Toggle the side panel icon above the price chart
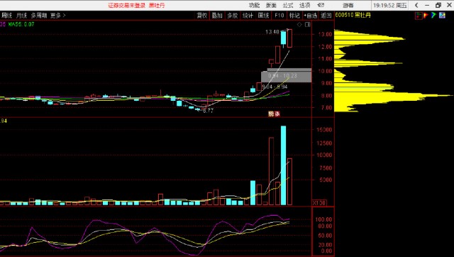Screen dimensions: 454x257 pos(307,25)
